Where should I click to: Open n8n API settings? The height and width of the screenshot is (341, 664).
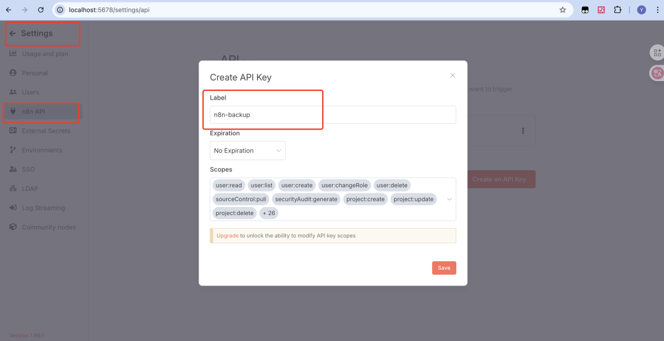point(33,112)
